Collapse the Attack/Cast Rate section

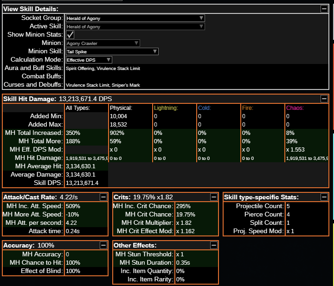(x=103, y=197)
